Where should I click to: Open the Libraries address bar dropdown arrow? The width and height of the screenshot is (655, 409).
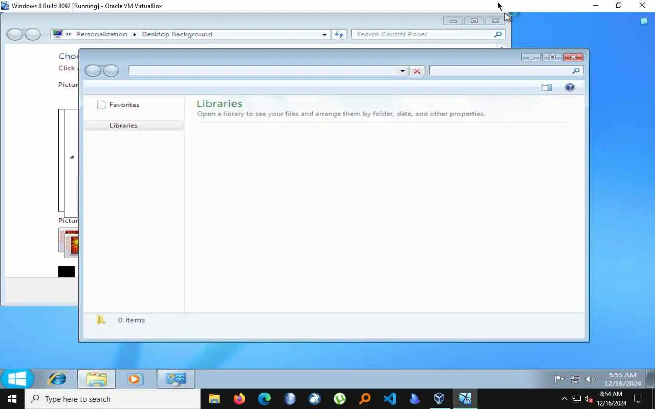coord(403,71)
